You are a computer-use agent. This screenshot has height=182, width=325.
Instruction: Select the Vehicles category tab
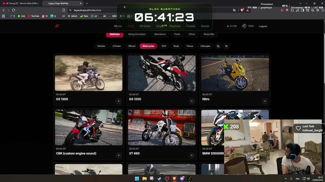point(115,34)
